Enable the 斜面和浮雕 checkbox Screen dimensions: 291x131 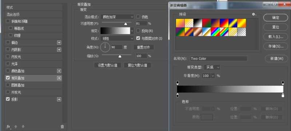(x=8, y=21)
